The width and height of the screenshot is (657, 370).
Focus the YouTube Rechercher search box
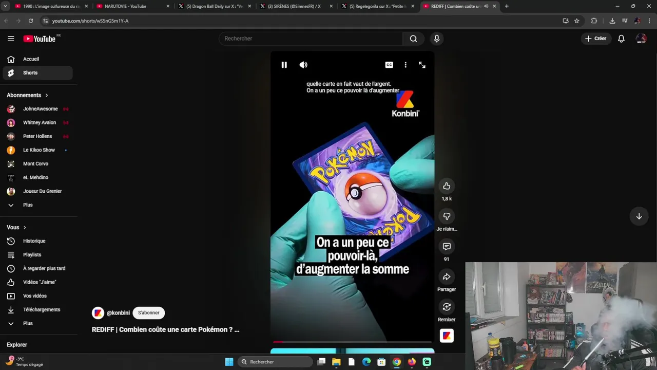point(311,39)
